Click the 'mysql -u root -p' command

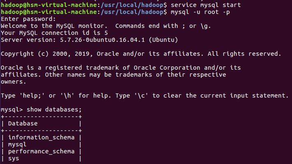coord(200,12)
